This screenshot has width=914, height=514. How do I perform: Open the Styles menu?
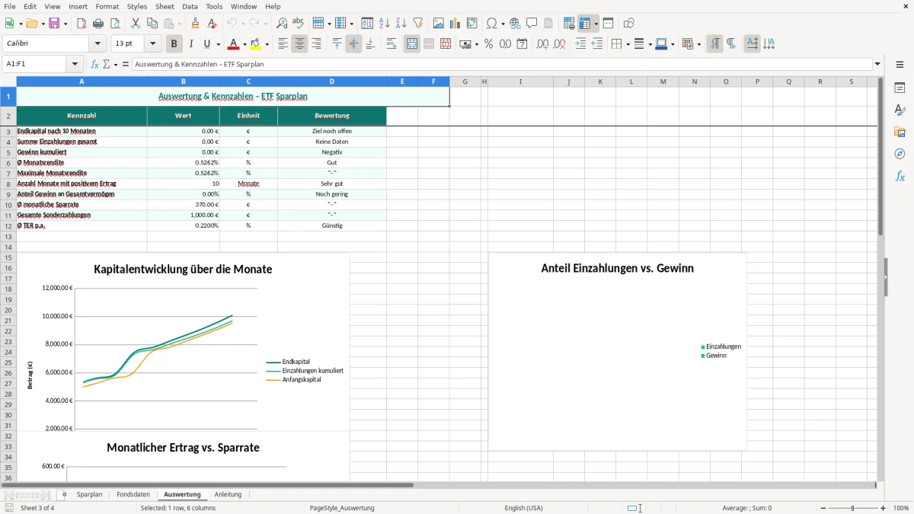click(137, 6)
